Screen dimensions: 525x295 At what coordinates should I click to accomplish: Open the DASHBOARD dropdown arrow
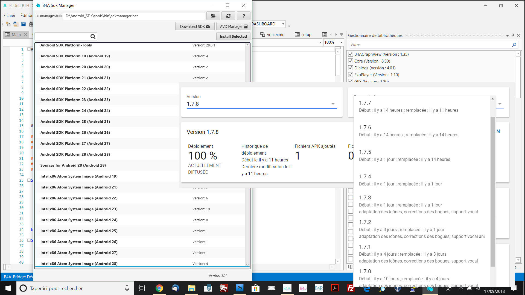[x=283, y=24]
